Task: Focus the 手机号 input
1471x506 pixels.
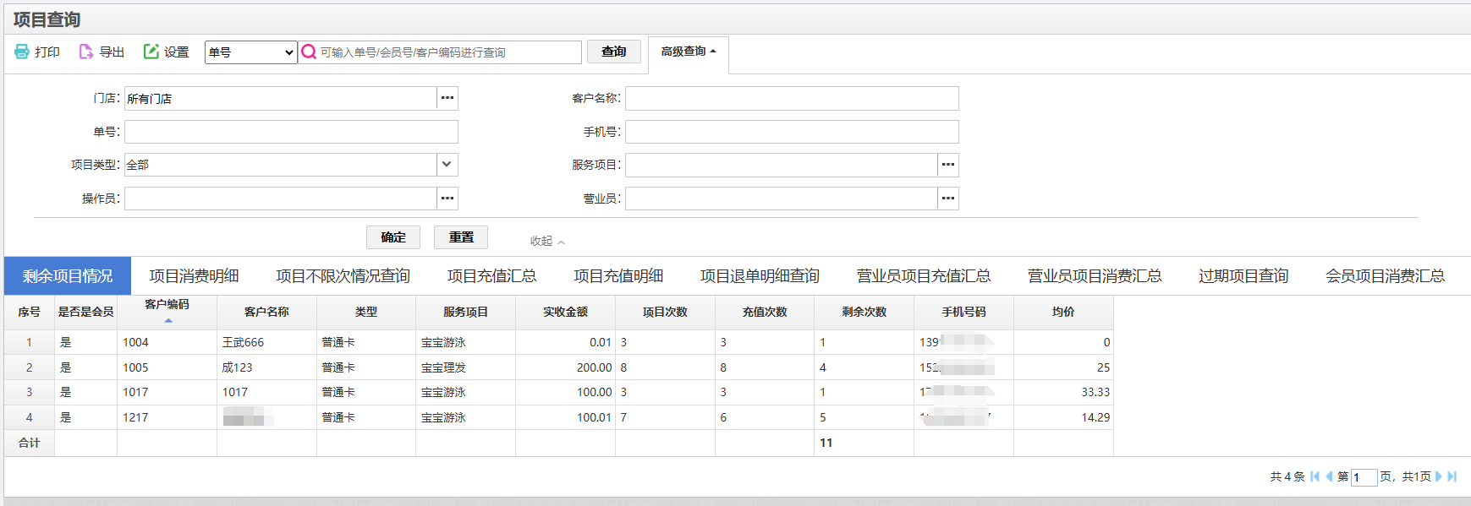Action: (792, 132)
